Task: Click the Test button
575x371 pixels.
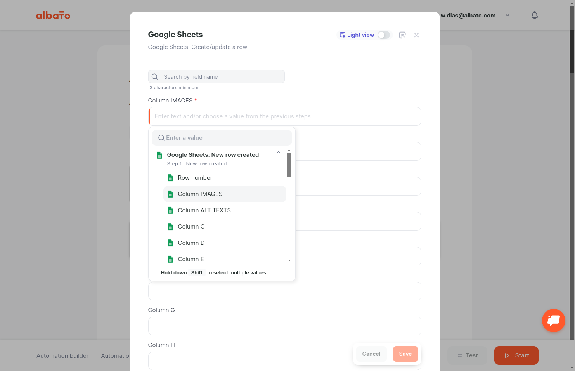Action: [467, 355]
